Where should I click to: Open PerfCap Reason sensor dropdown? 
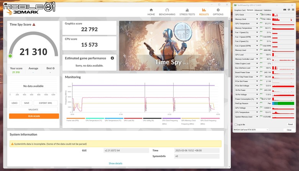coord(257,104)
